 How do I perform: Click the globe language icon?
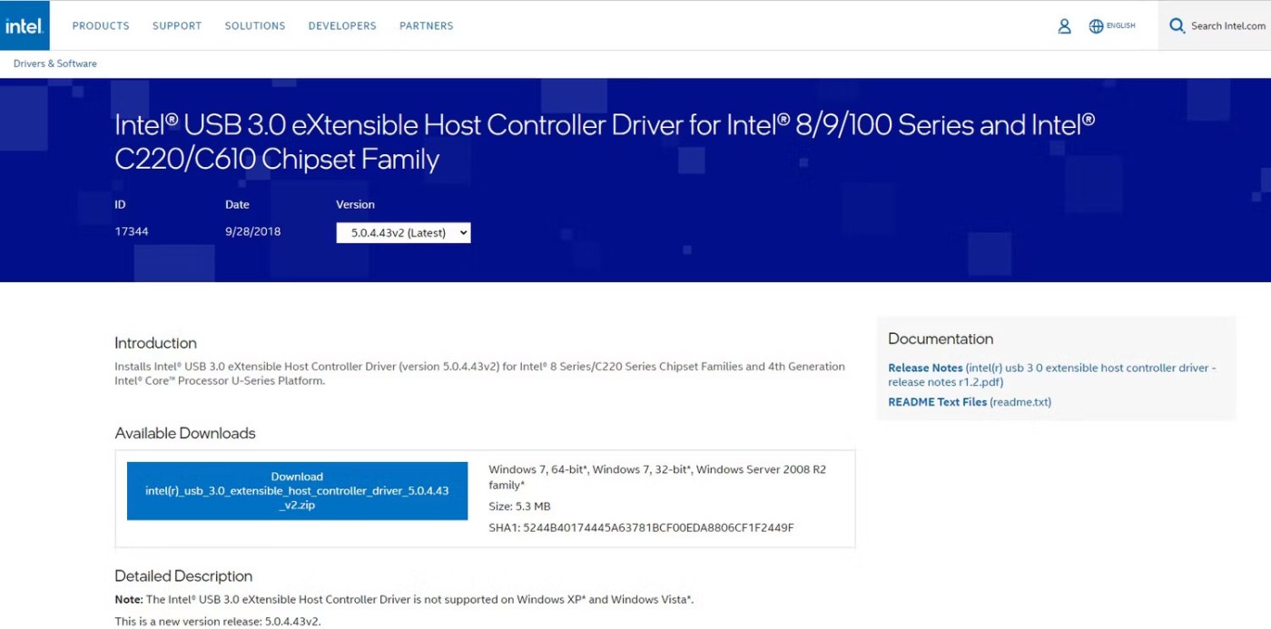1096,26
